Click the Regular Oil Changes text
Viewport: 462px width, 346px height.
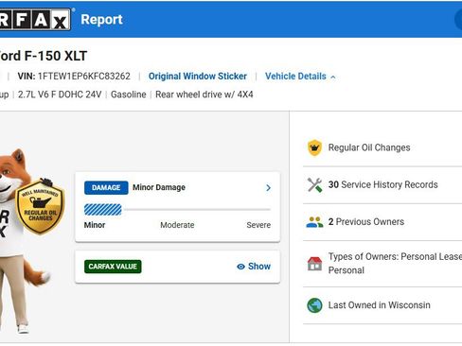[369, 147]
